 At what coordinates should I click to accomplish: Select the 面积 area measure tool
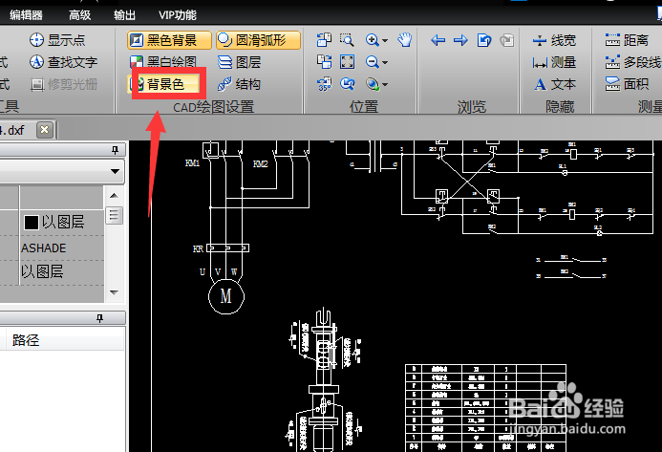tap(627, 84)
